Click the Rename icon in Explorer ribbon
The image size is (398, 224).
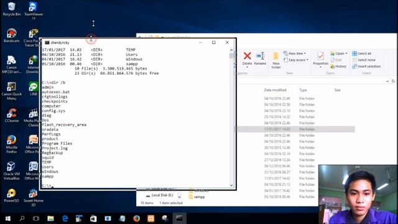coord(260,56)
